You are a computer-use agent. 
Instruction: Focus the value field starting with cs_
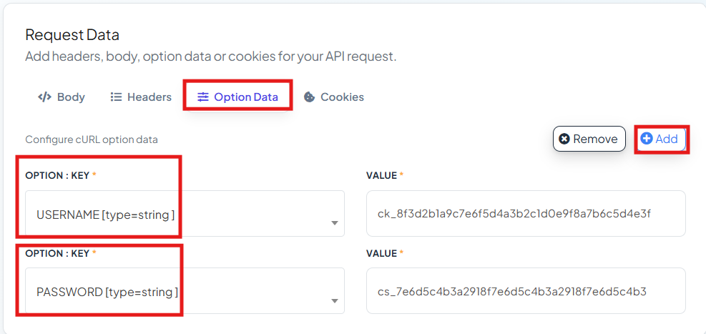526,291
